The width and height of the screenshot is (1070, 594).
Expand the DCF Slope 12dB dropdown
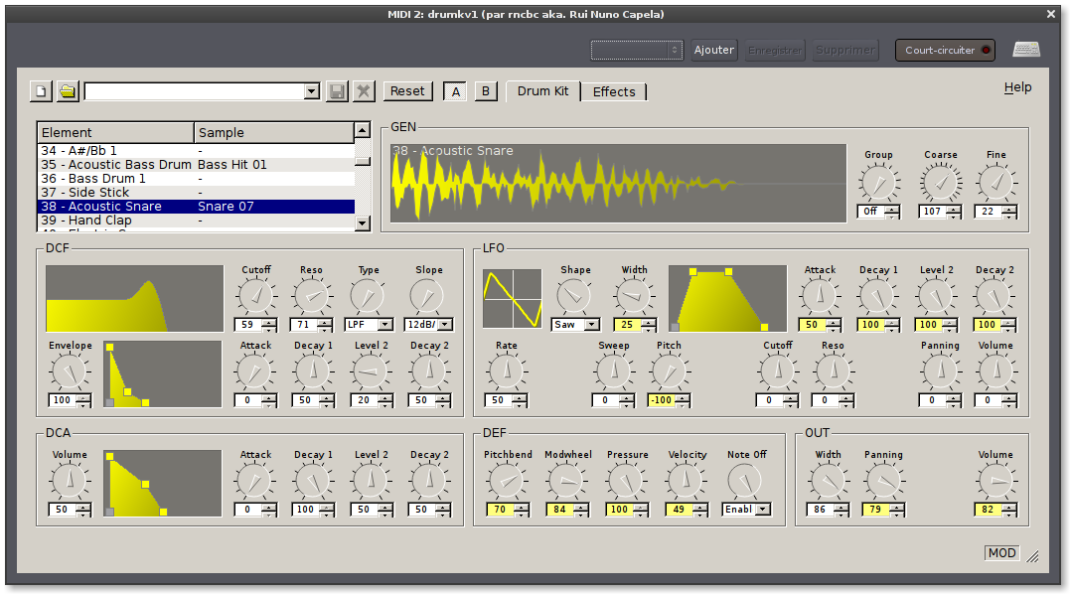429,324
